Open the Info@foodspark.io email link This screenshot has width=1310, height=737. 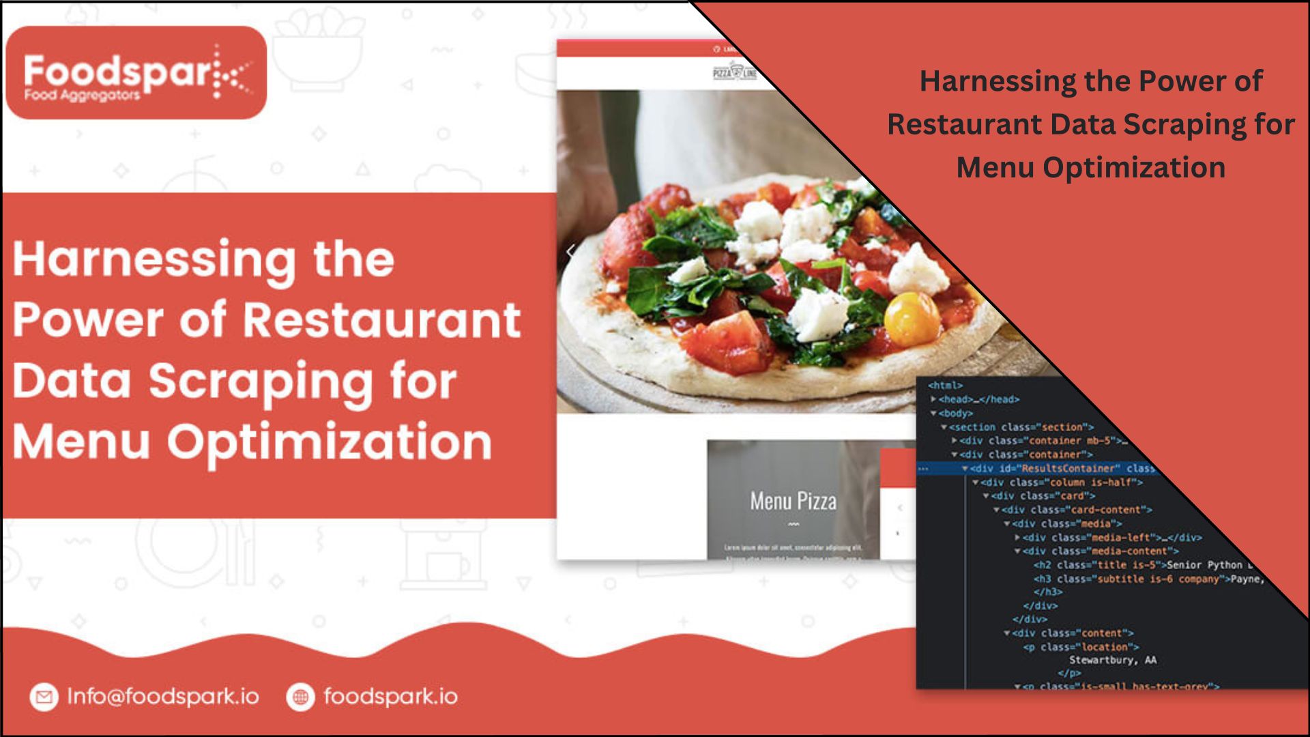162,697
